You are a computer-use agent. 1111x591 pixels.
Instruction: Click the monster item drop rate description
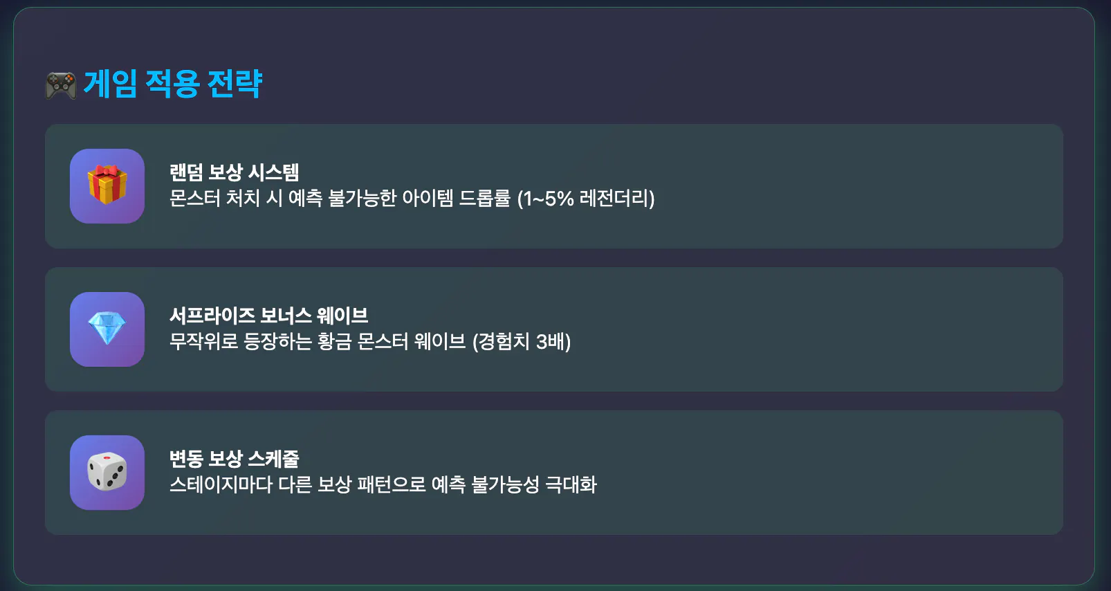(x=412, y=199)
